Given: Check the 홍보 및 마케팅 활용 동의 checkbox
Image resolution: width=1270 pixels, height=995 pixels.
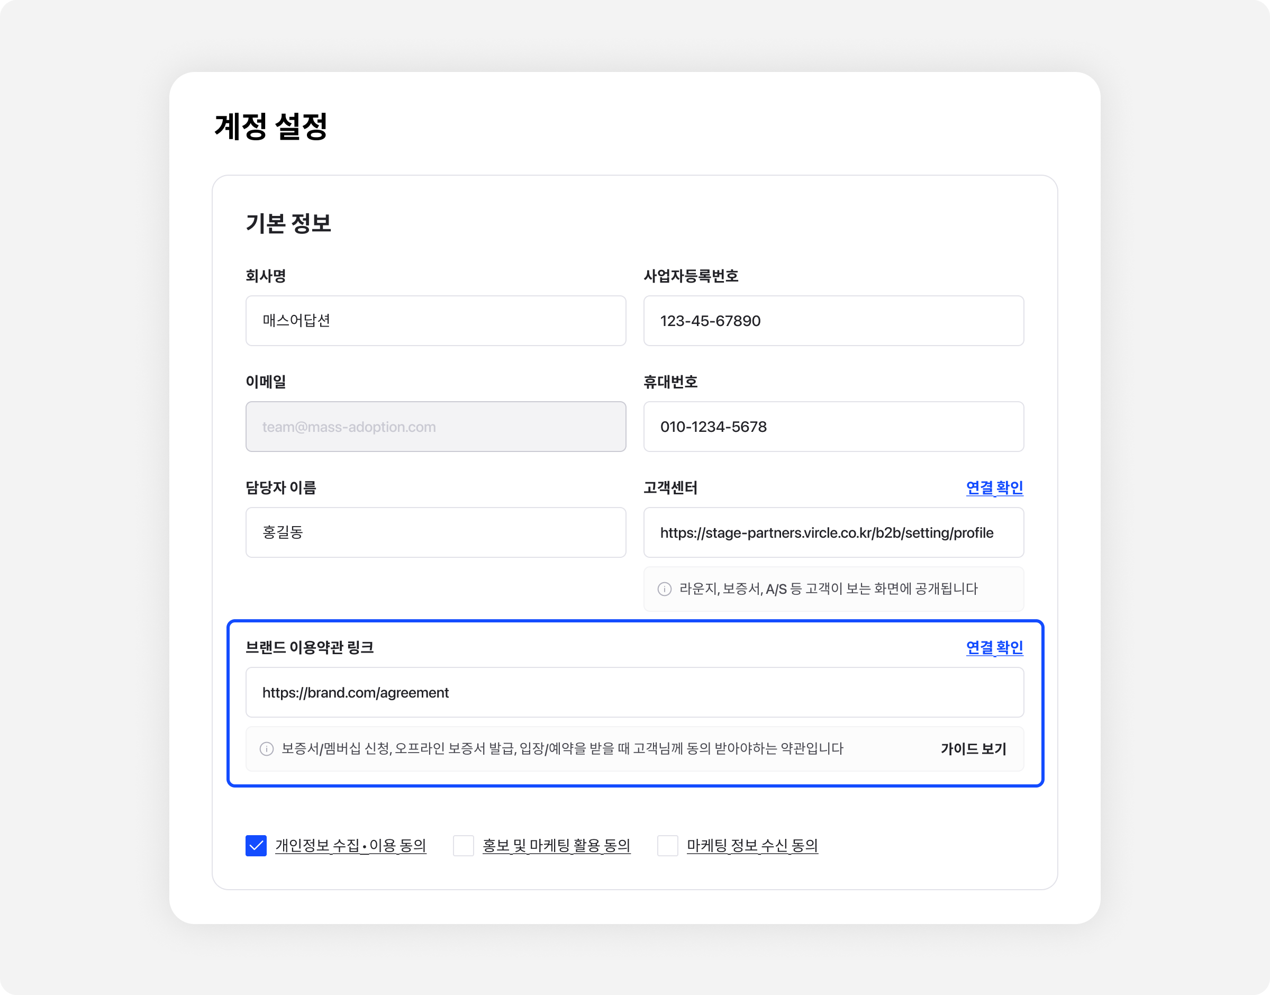Looking at the screenshot, I should click(x=464, y=845).
